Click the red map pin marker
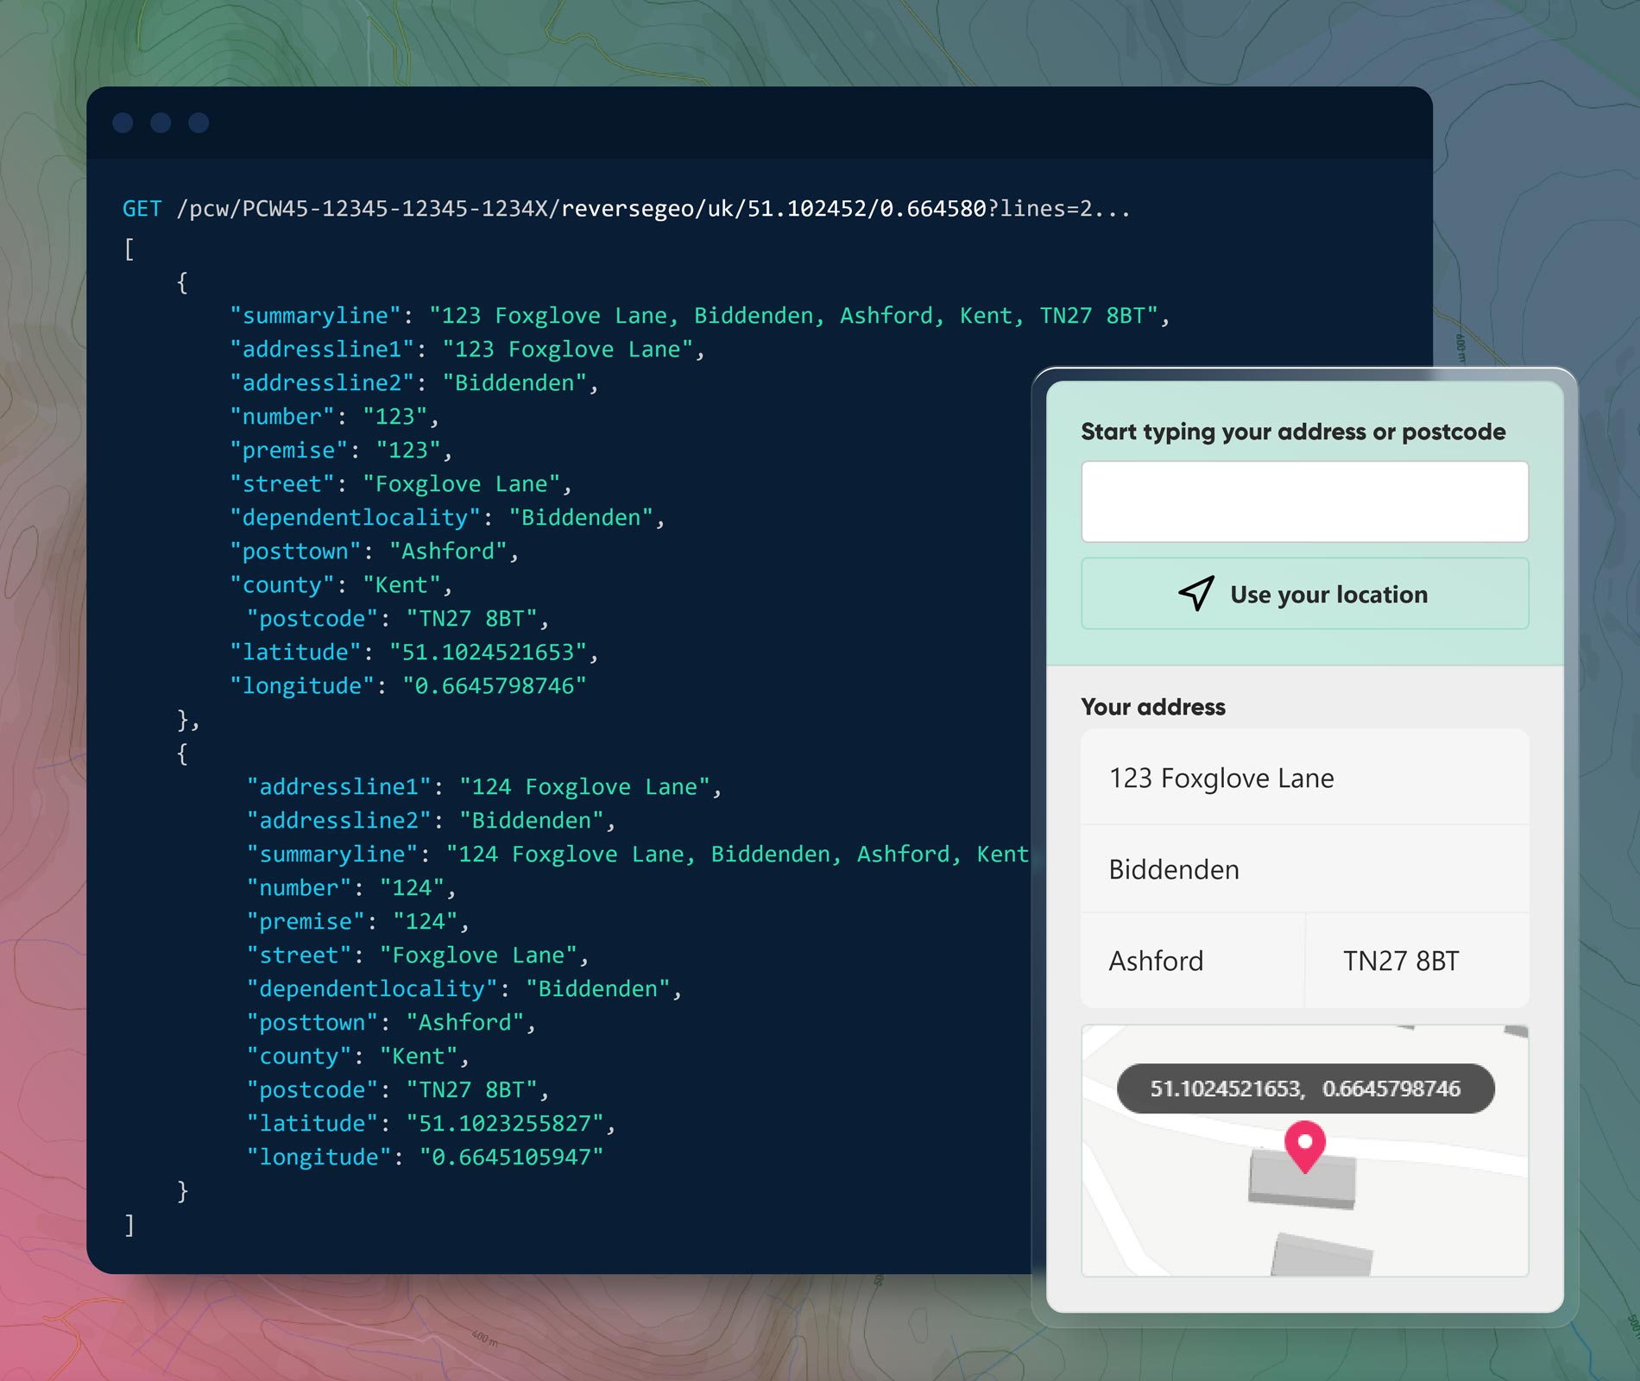This screenshot has height=1381, width=1640. point(1305,1146)
